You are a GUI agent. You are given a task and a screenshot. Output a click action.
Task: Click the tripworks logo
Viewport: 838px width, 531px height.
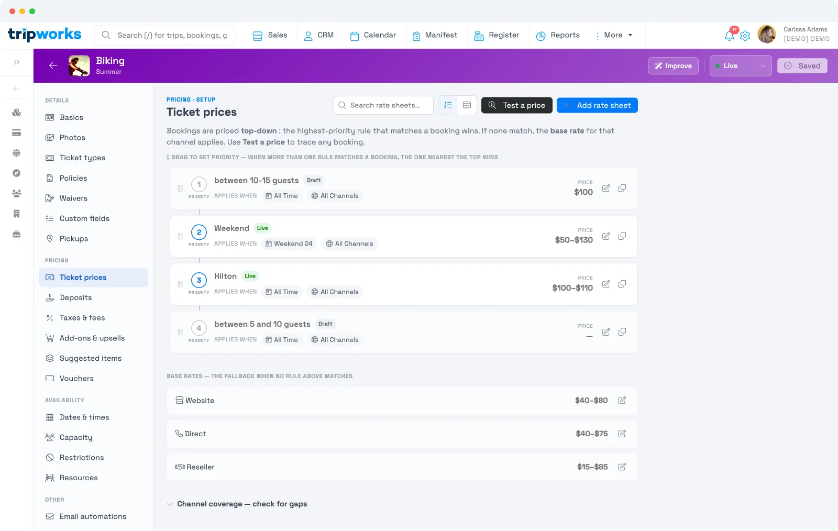click(45, 35)
